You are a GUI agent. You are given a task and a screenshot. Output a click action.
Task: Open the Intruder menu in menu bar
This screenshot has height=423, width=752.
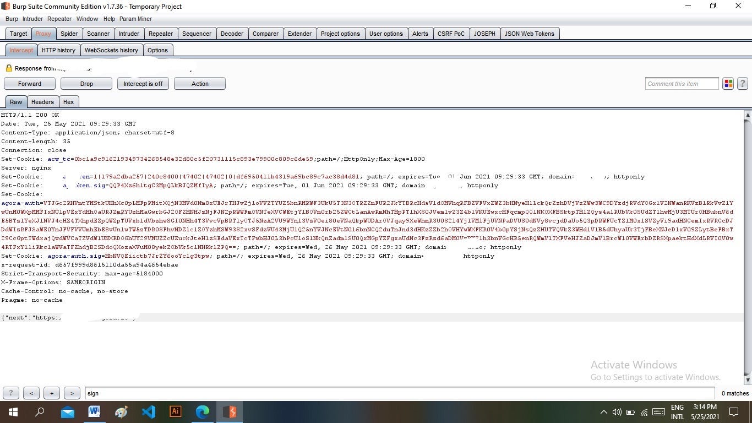coord(32,19)
